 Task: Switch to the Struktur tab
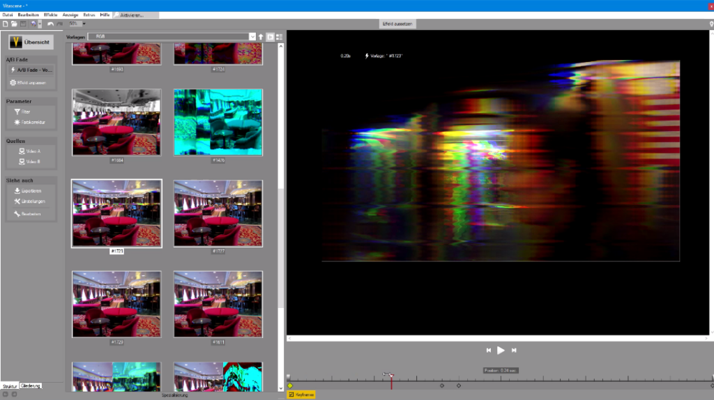tap(10, 386)
